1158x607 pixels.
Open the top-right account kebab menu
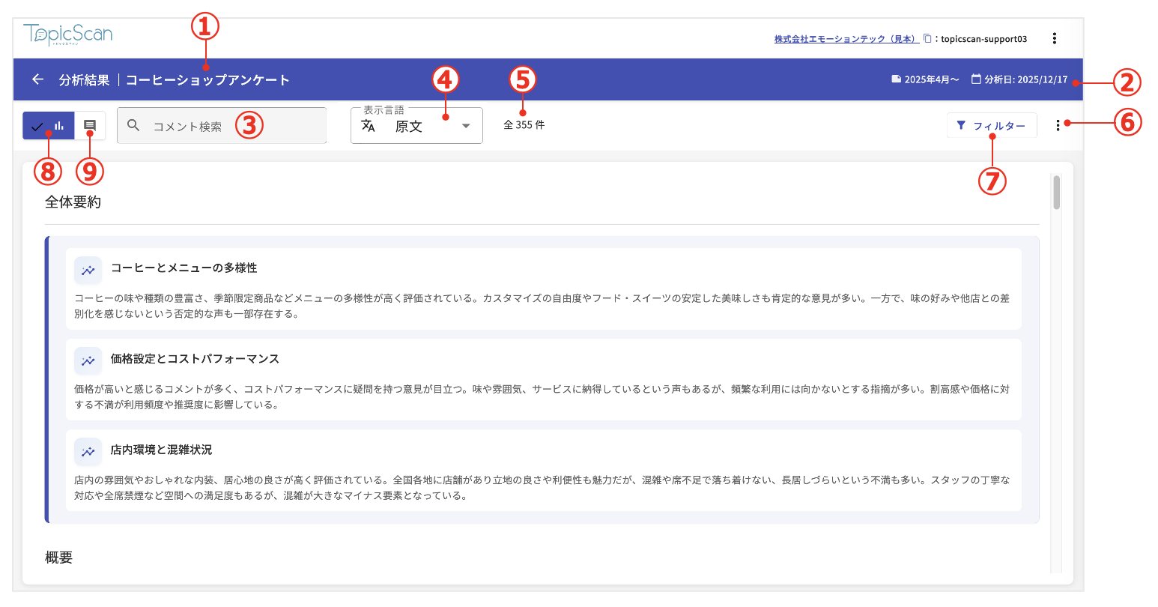tap(1054, 38)
